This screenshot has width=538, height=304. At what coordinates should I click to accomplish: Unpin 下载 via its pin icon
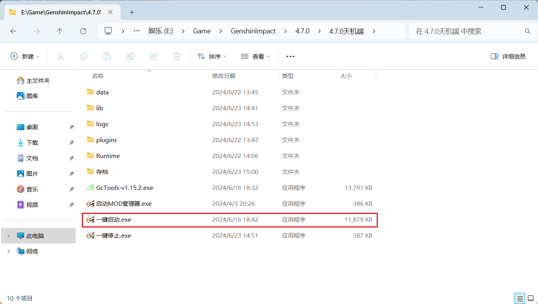coord(71,142)
